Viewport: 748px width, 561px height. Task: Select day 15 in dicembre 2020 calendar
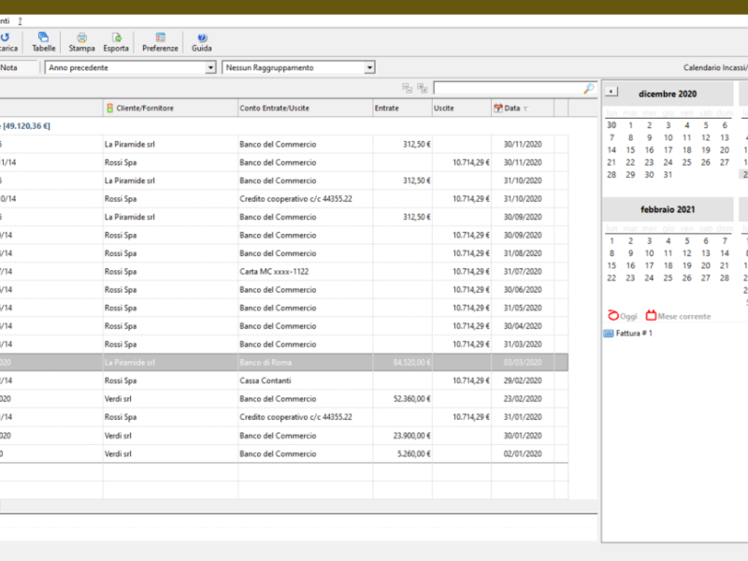[x=630, y=150]
